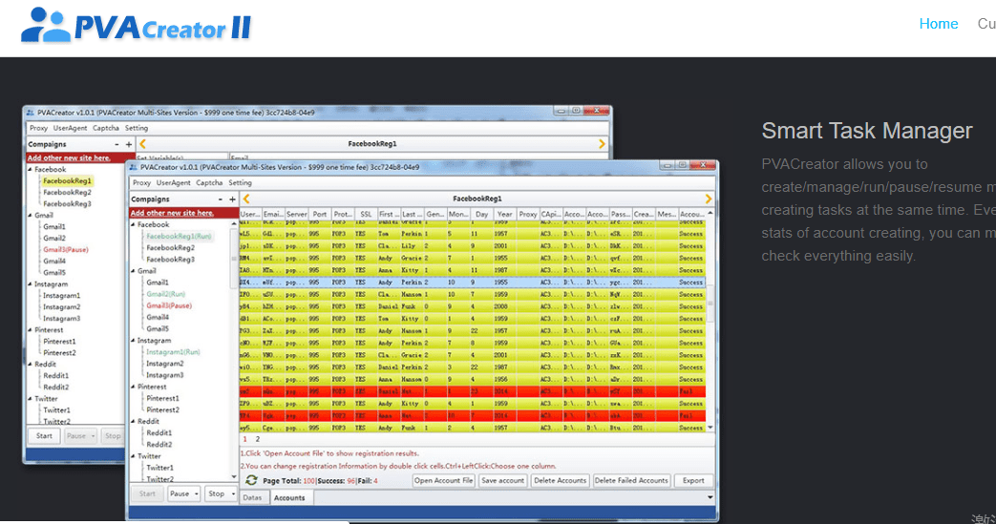The height and width of the screenshot is (524, 996).
Task: Select Gmail2(Run) in front window tree
Action: [x=165, y=294]
